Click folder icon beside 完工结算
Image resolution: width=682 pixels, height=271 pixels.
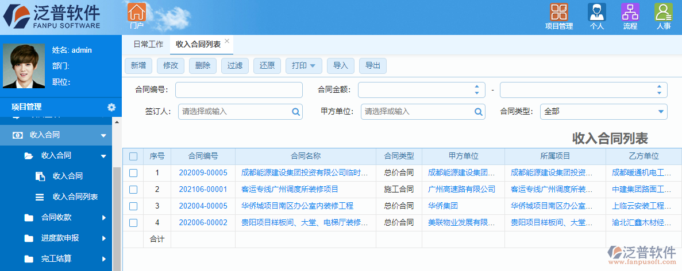29,259
